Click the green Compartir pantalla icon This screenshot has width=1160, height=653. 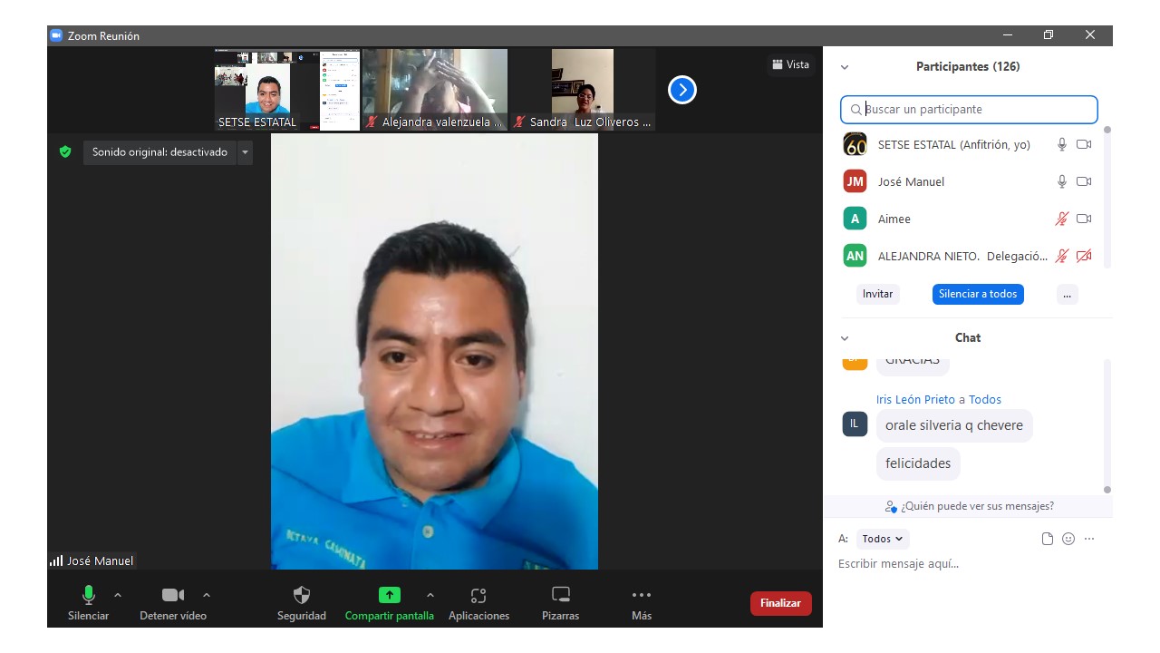tap(389, 596)
